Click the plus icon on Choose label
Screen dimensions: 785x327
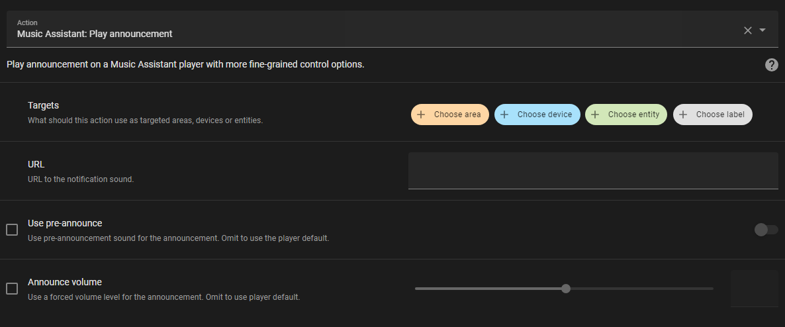pyautogui.click(x=683, y=115)
